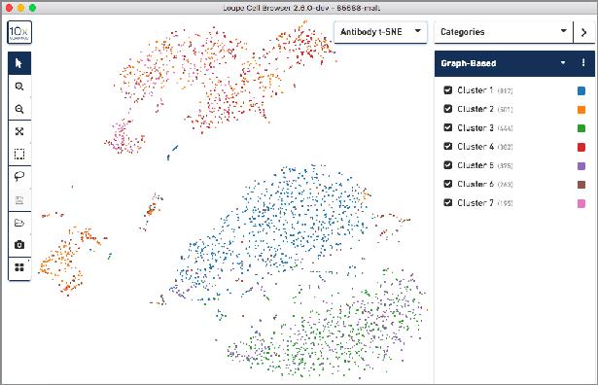The height and width of the screenshot is (385, 598).
Task: Disable the Cluster 7 checkbox
Action: pos(447,202)
